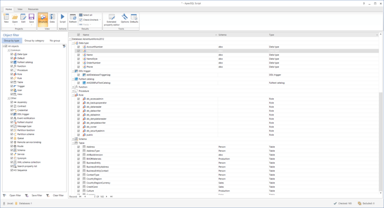Select the No group tab
The width and height of the screenshot is (384, 208).
click(x=55, y=41)
